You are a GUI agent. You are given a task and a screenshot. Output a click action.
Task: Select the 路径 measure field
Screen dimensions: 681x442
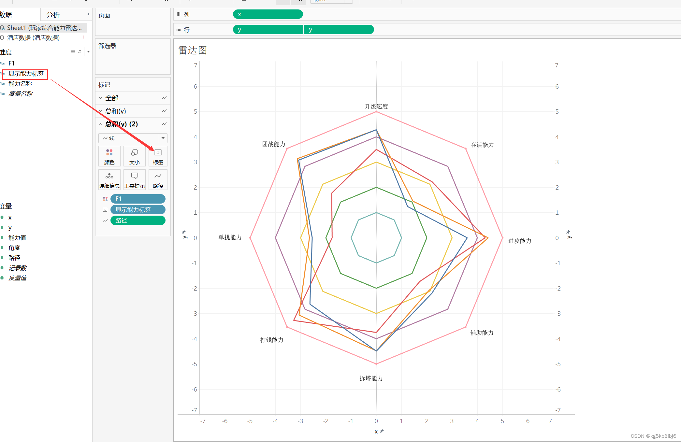tap(14, 258)
